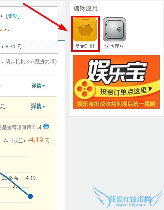
Task: Open the 基金理财 piggy bank icon
Action: [x=85, y=29]
